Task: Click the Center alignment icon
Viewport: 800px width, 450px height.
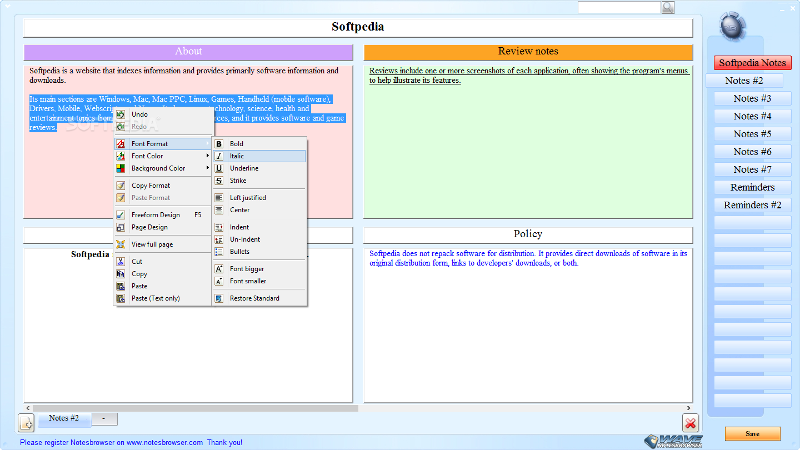Action: click(219, 209)
